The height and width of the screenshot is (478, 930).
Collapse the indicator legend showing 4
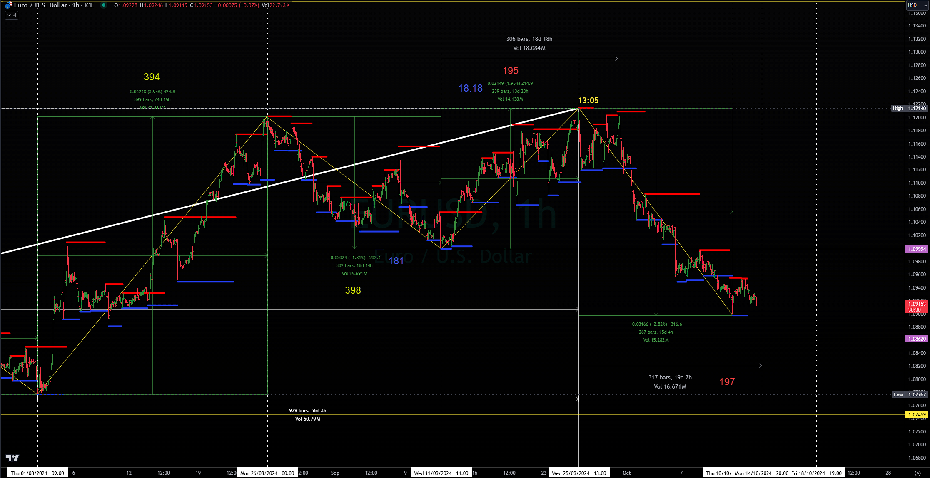[x=12, y=15]
